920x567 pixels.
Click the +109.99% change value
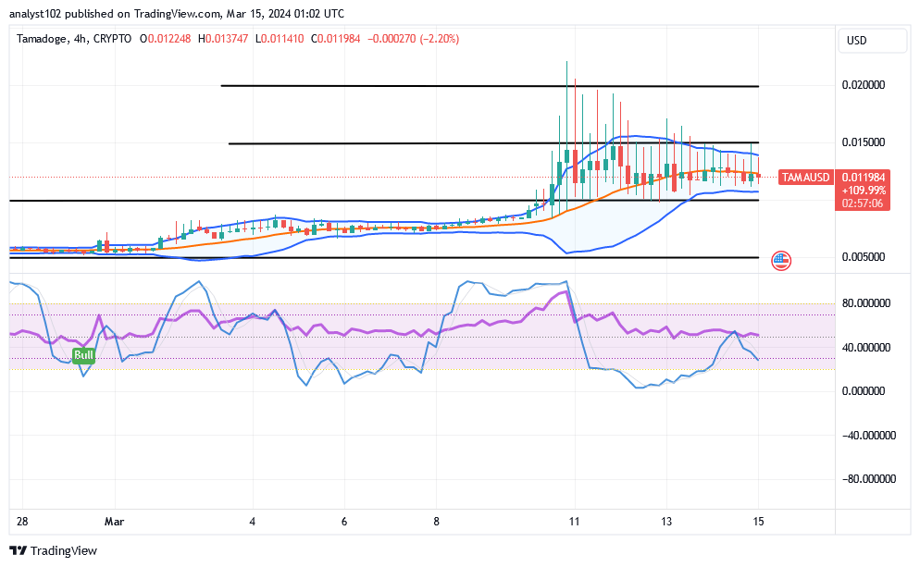point(864,191)
